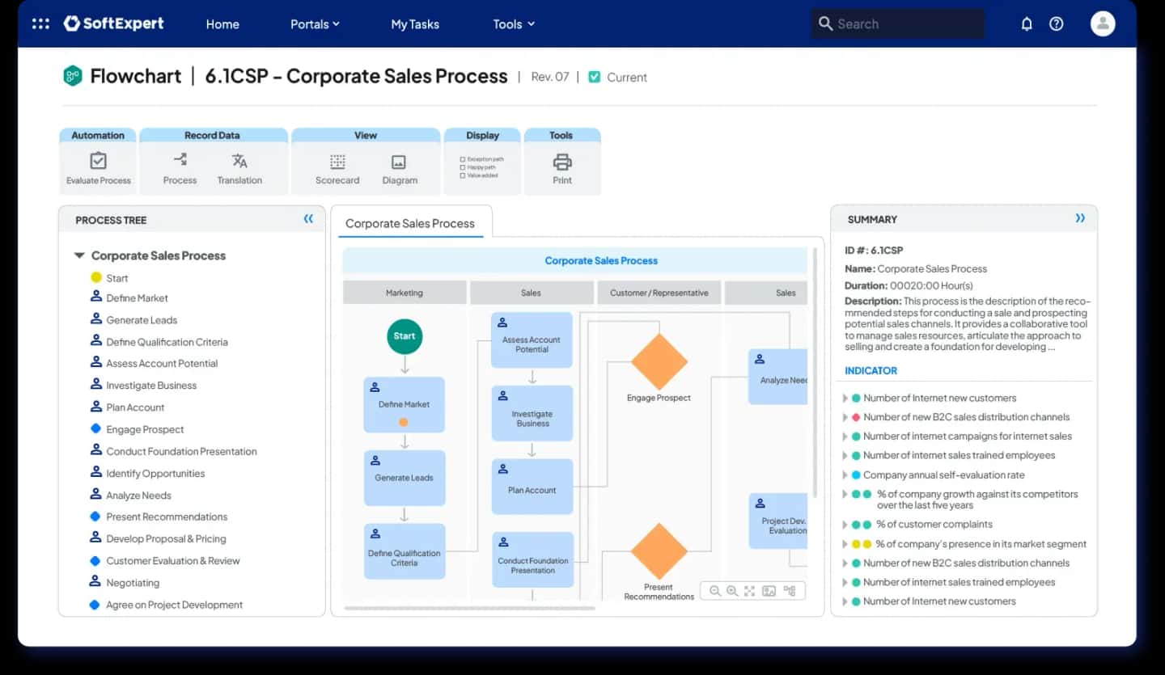The width and height of the screenshot is (1165, 675).
Task: Collapse the Corporate Sales Process tree
Action: [79, 255]
